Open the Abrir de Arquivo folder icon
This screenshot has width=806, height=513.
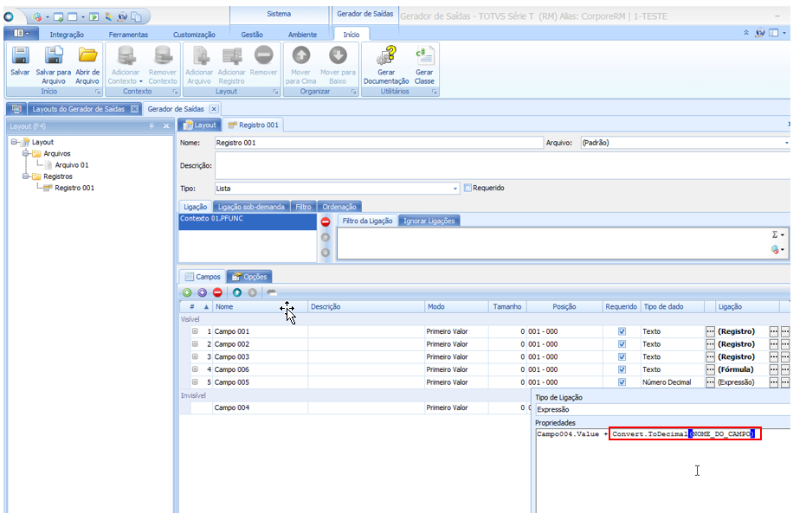(x=87, y=55)
